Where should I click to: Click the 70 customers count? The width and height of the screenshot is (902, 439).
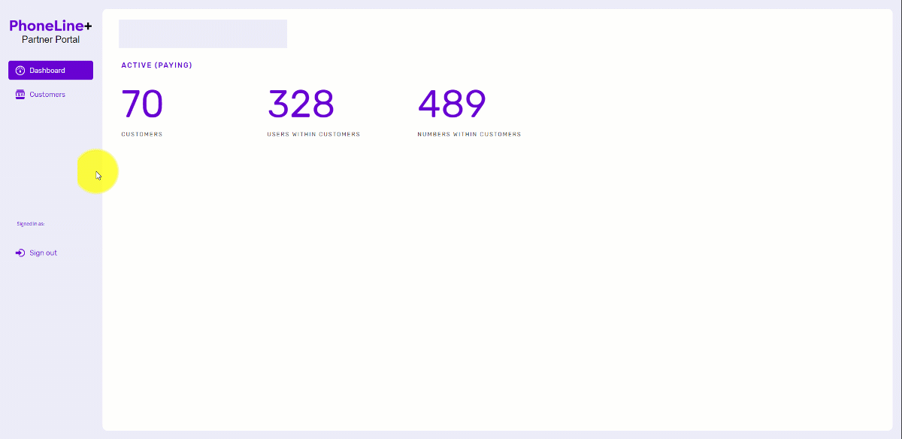(142, 104)
